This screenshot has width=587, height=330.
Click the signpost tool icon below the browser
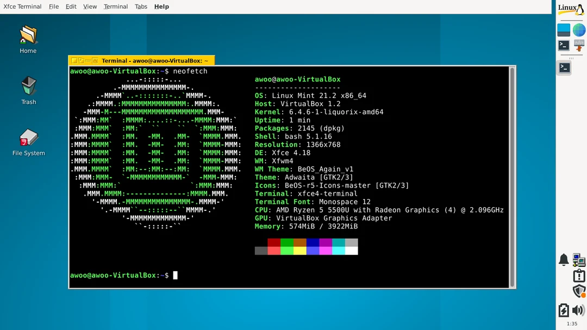tap(579, 45)
